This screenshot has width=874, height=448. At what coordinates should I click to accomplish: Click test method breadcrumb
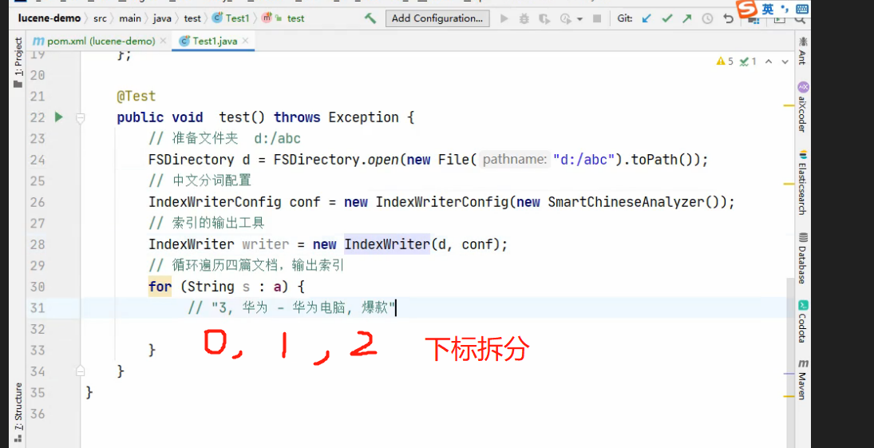pyautogui.click(x=283, y=18)
